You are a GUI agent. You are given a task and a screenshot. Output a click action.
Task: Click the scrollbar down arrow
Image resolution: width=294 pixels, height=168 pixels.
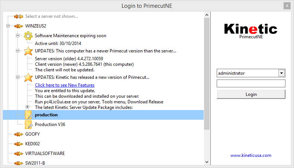pos(207,162)
